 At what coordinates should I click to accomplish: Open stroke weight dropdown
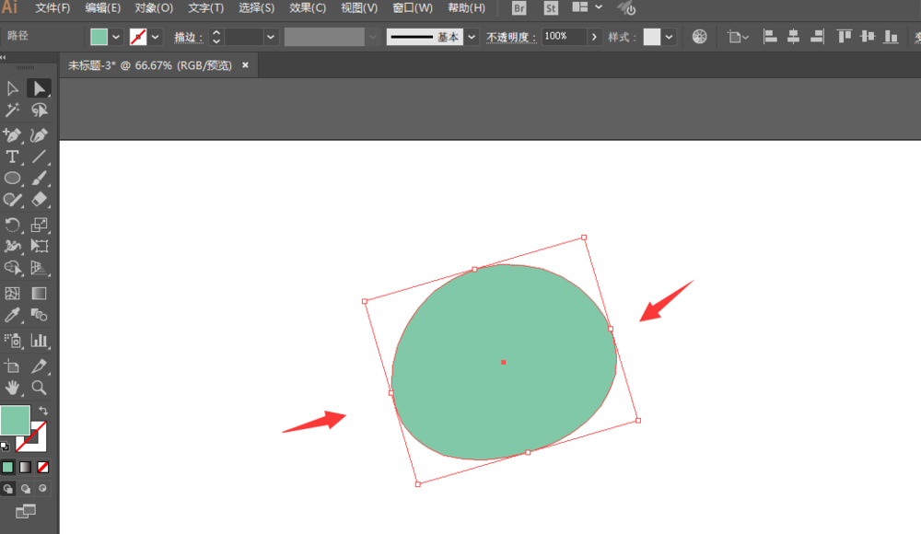point(270,37)
